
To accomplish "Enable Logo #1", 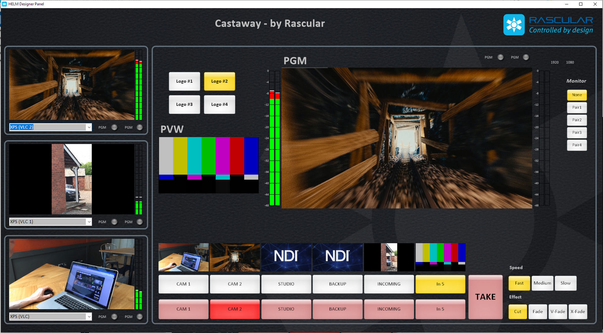I will point(184,81).
